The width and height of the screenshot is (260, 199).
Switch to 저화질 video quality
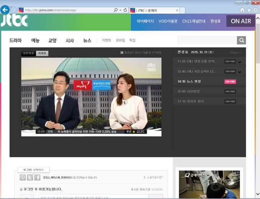click(x=42, y=53)
